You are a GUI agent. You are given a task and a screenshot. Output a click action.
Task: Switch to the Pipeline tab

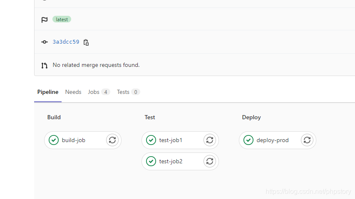pos(48,92)
